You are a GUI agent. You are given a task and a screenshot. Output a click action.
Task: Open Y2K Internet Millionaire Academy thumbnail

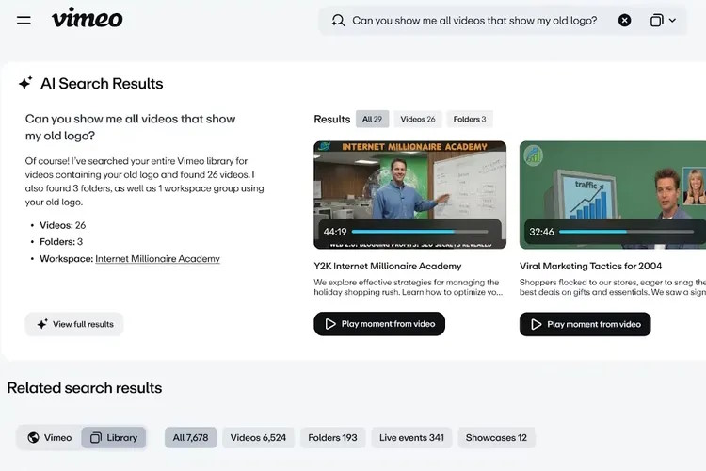pyautogui.click(x=409, y=195)
